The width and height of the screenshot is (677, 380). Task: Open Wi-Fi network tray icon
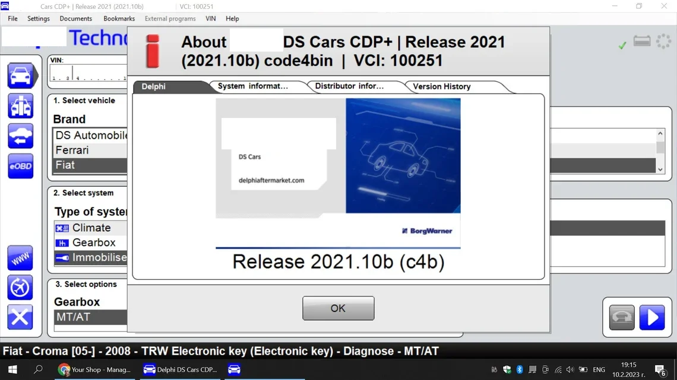[558, 370]
